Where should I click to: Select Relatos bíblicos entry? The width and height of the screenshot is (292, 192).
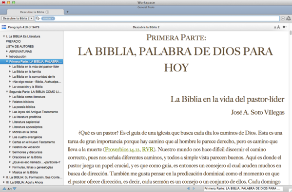pyautogui.click(x=23, y=102)
